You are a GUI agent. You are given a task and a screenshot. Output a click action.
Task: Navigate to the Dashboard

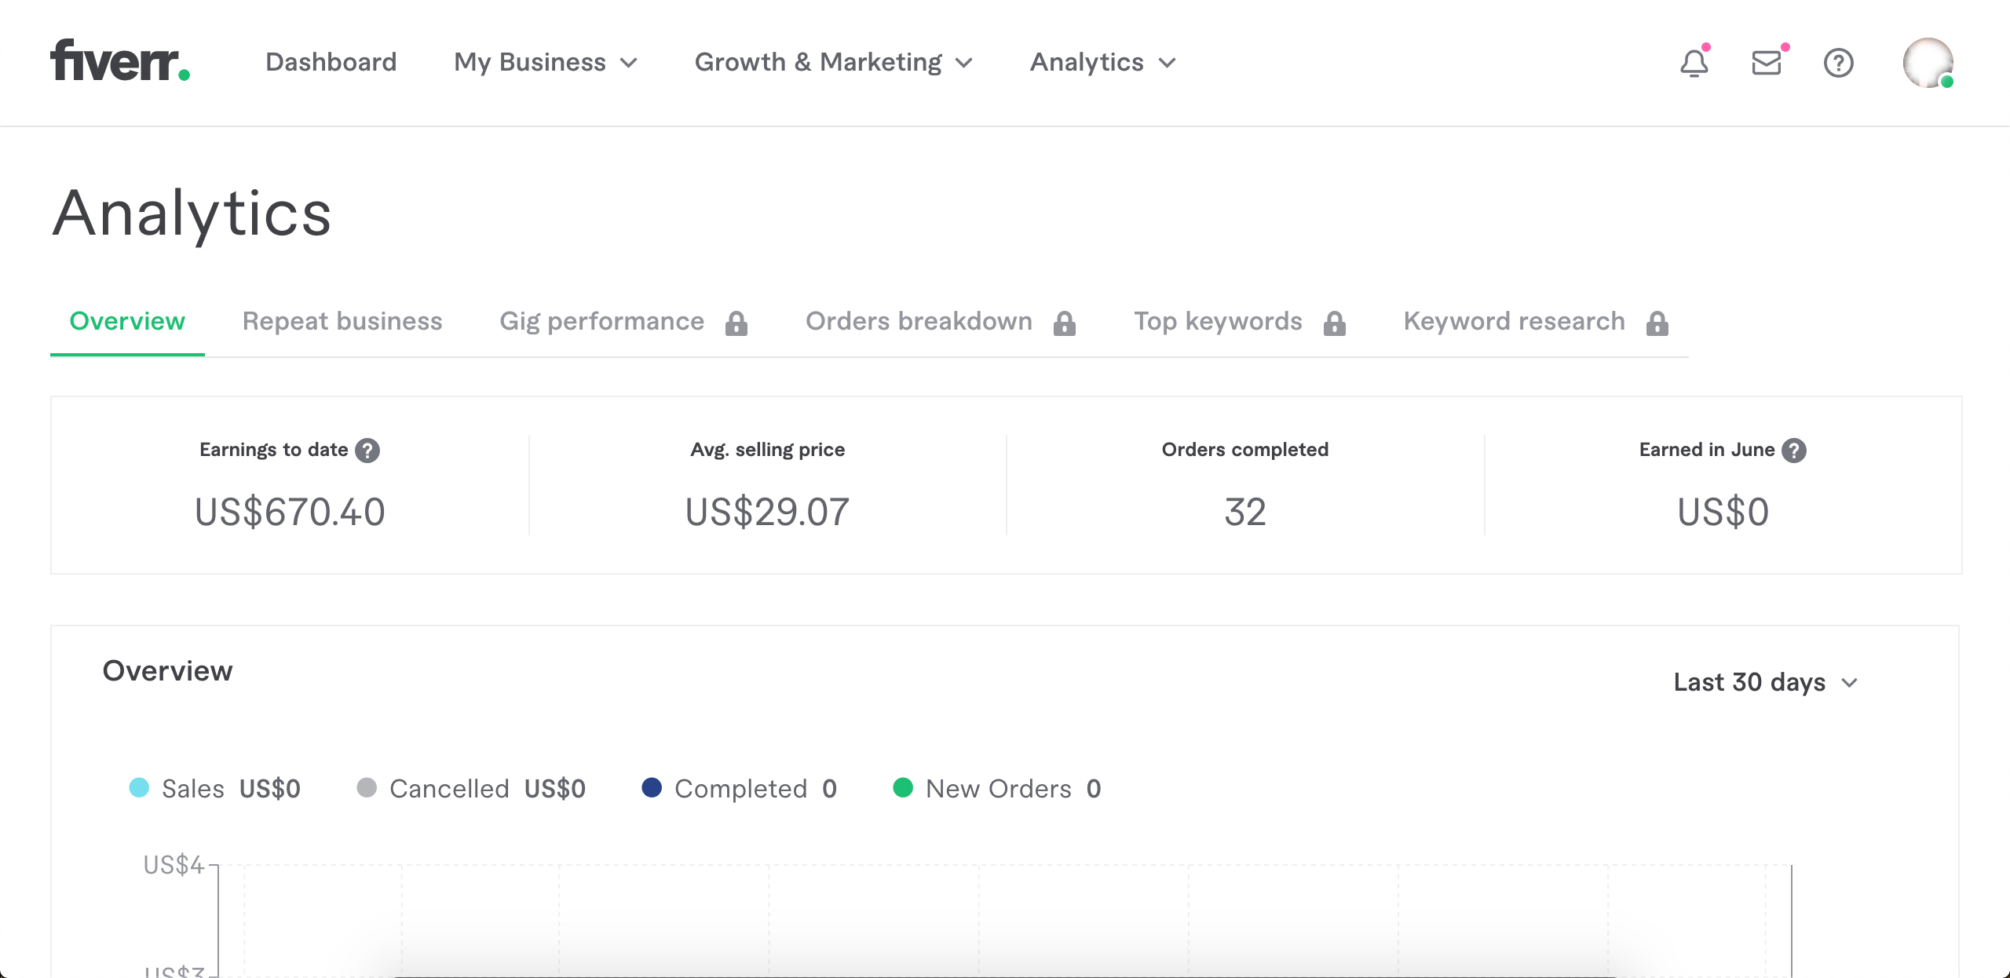coord(331,63)
